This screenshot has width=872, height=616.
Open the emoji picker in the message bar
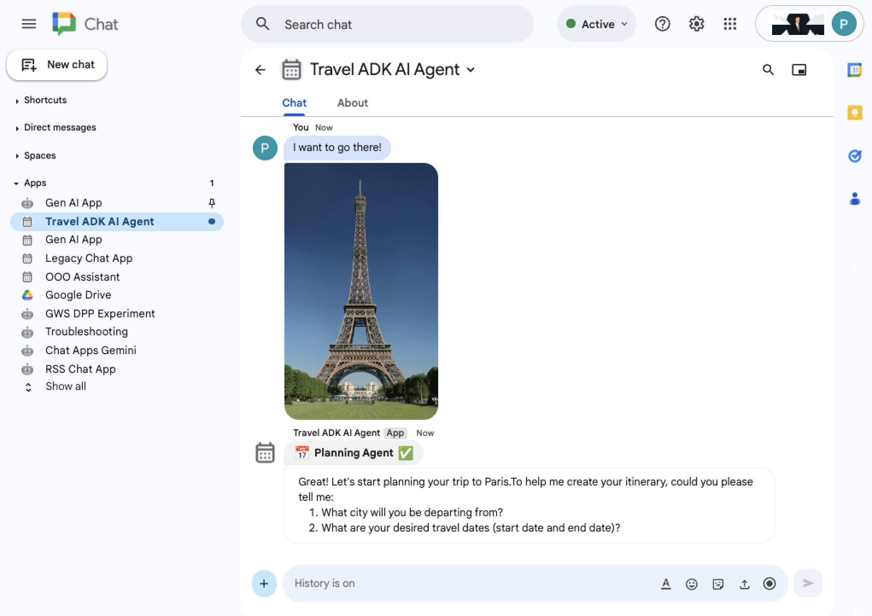point(691,583)
